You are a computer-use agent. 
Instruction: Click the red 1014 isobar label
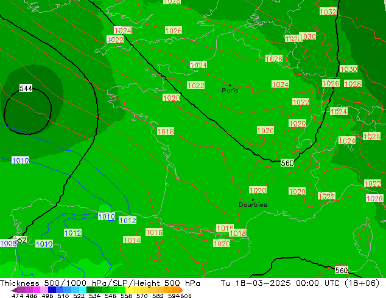click(132, 240)
